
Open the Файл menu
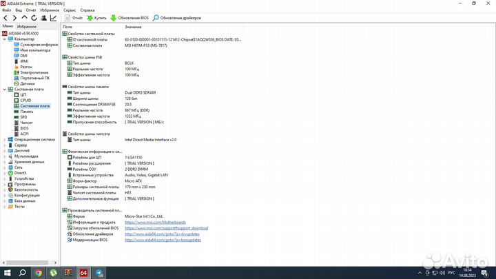pos(6,10)
